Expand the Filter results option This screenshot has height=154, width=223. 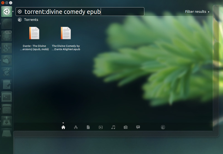(x=197, y=12)
